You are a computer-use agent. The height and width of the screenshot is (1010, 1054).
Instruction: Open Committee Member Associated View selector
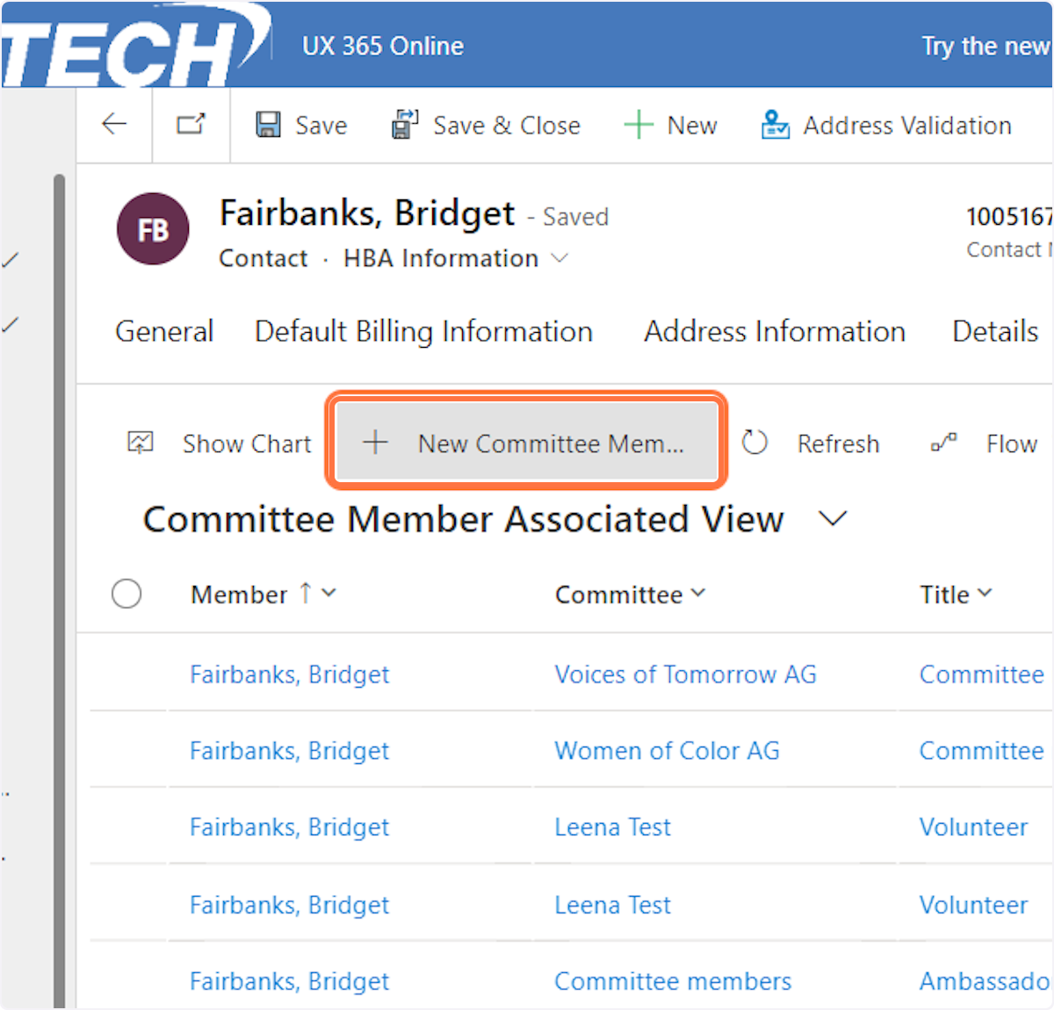pyautogui.click(x=832, y=518)
